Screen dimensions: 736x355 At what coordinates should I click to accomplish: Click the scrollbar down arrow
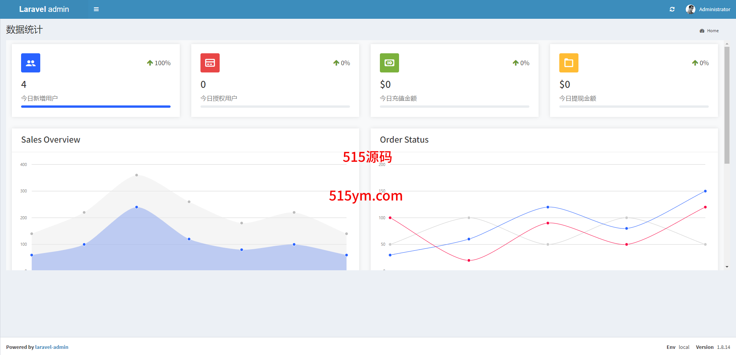tap(727, 267)
